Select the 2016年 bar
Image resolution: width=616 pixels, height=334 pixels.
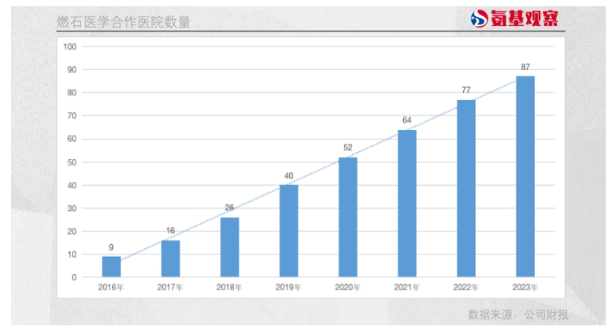tap(111, 266)
